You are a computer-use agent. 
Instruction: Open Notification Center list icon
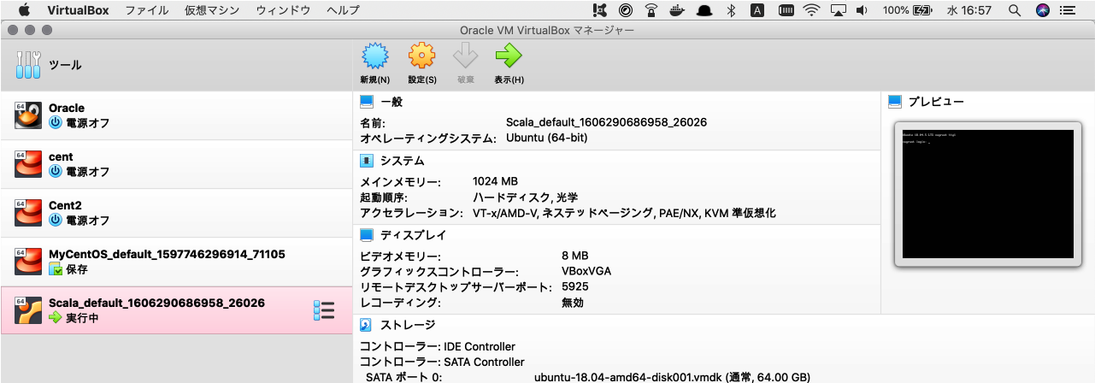coord(1069,10)
